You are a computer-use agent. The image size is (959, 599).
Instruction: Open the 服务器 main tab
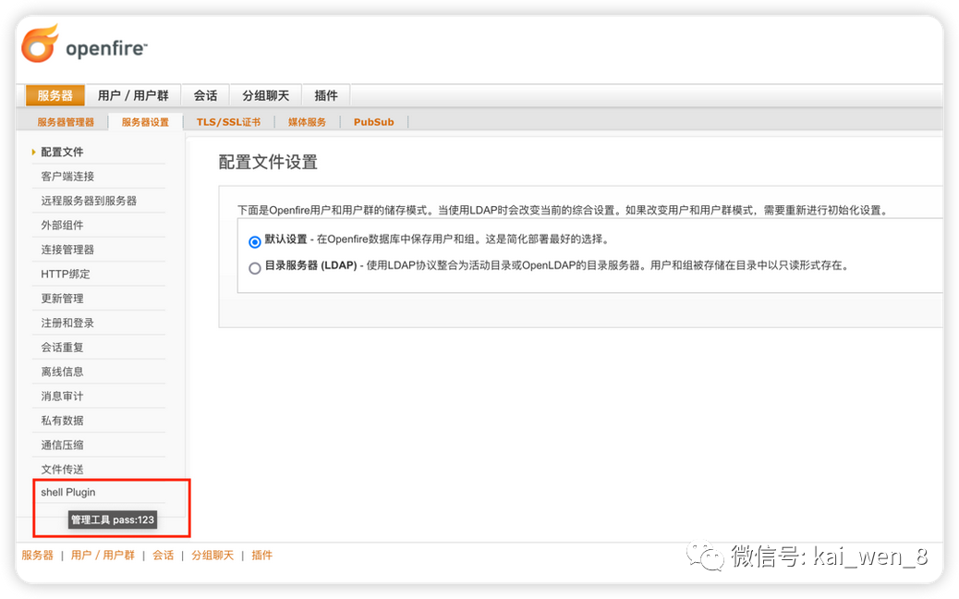tap(55, 95)
